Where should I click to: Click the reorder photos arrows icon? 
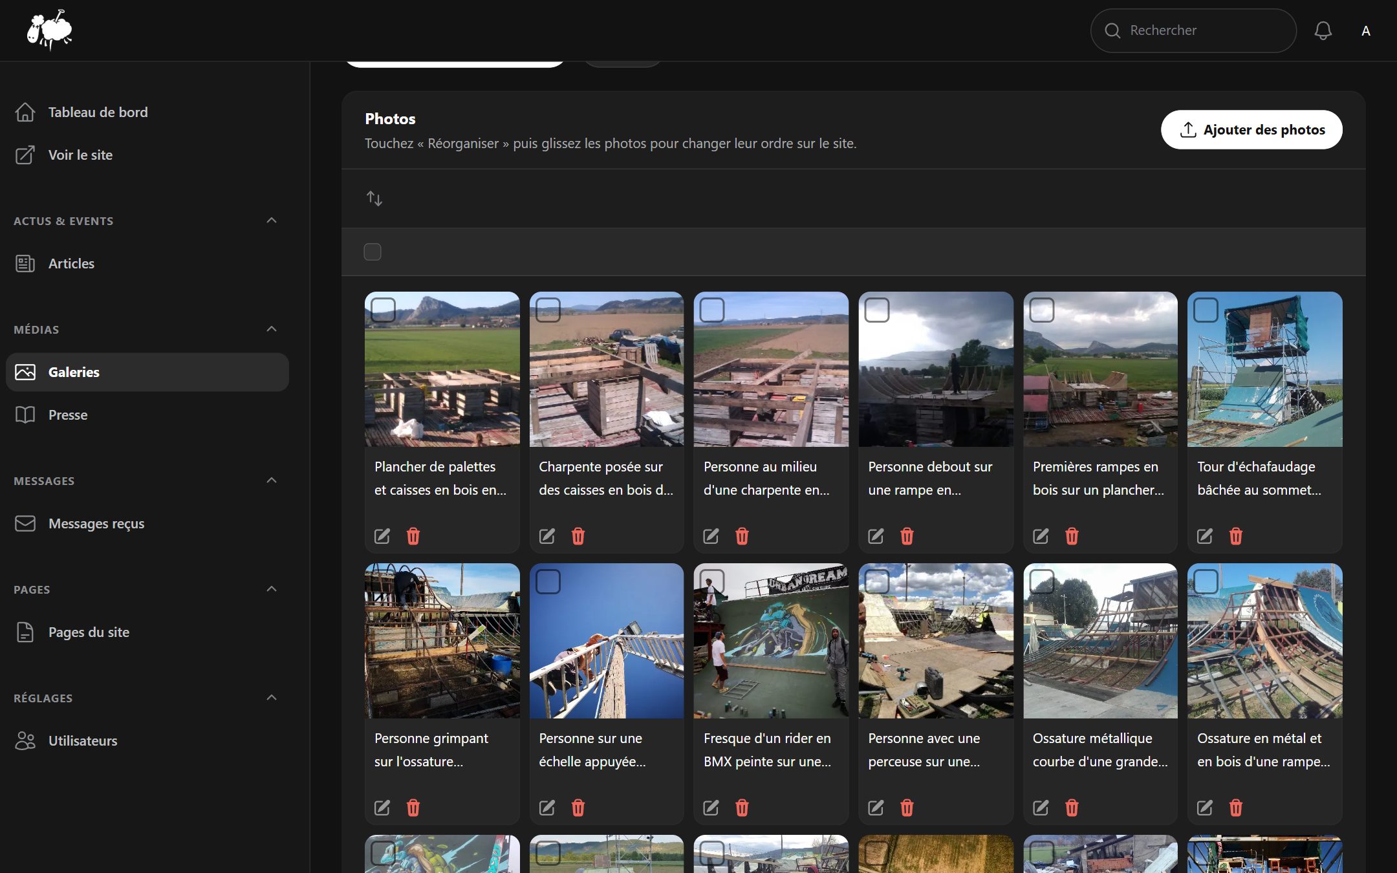(x=374, y=198)
